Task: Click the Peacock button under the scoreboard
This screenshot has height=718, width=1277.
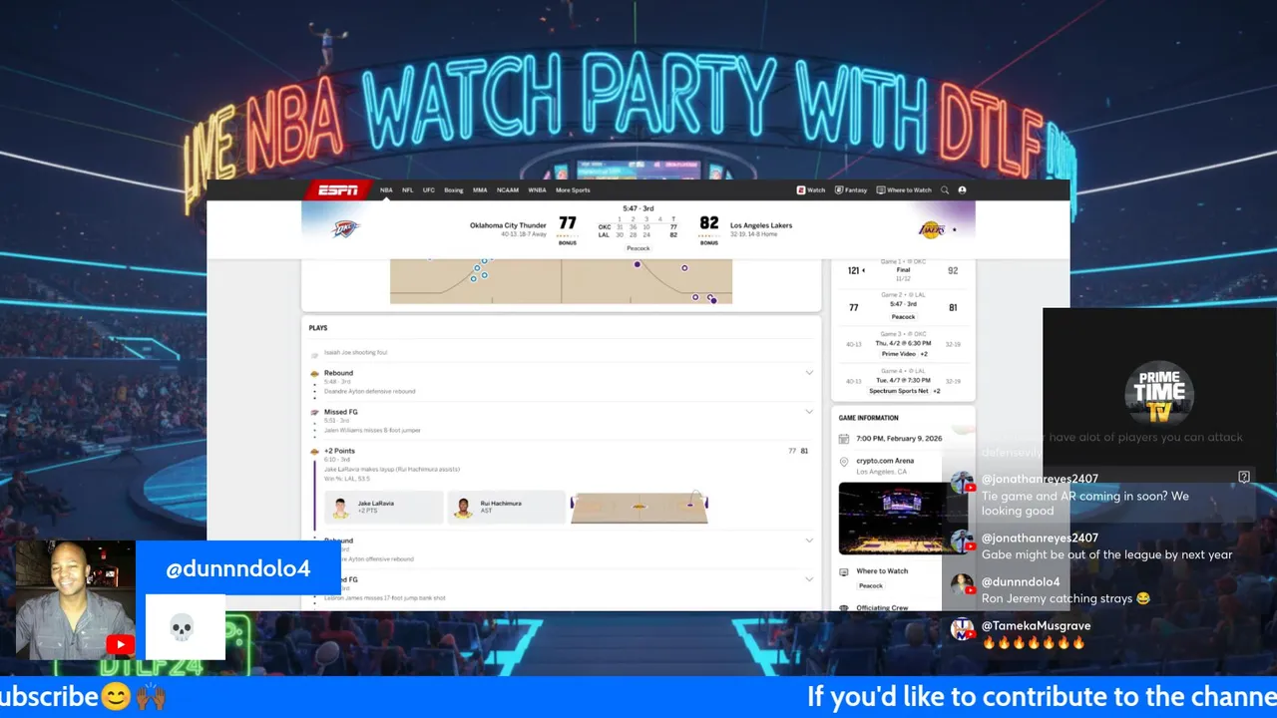Action: click(x=638, y=248)
